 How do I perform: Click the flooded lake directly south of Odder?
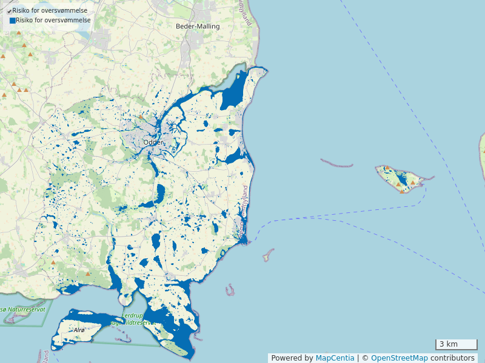(x=160, y=194)
